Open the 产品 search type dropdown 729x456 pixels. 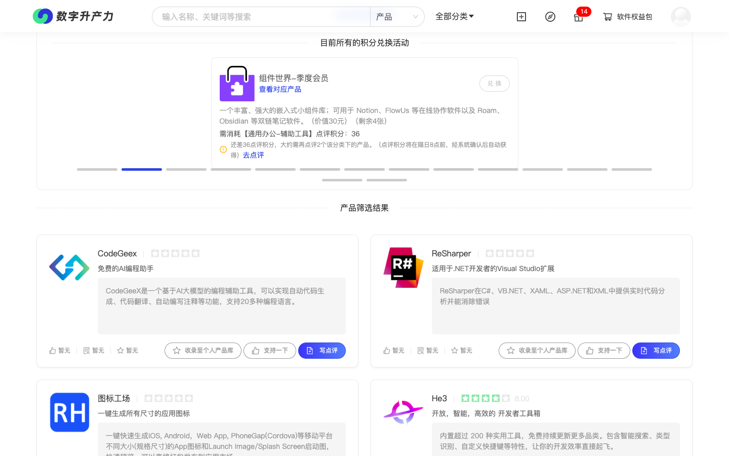[x=397, y=17]
